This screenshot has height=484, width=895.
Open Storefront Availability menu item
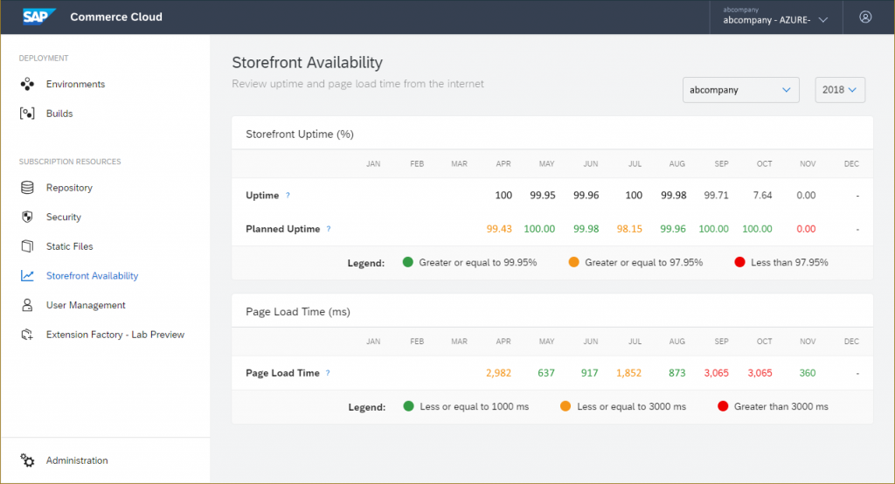tap(92, 276)
